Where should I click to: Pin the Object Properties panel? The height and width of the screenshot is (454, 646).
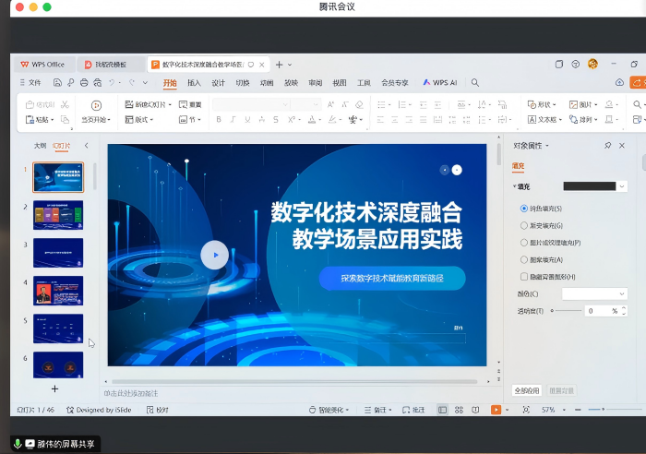pyautogui.click(x=607, y=146)
